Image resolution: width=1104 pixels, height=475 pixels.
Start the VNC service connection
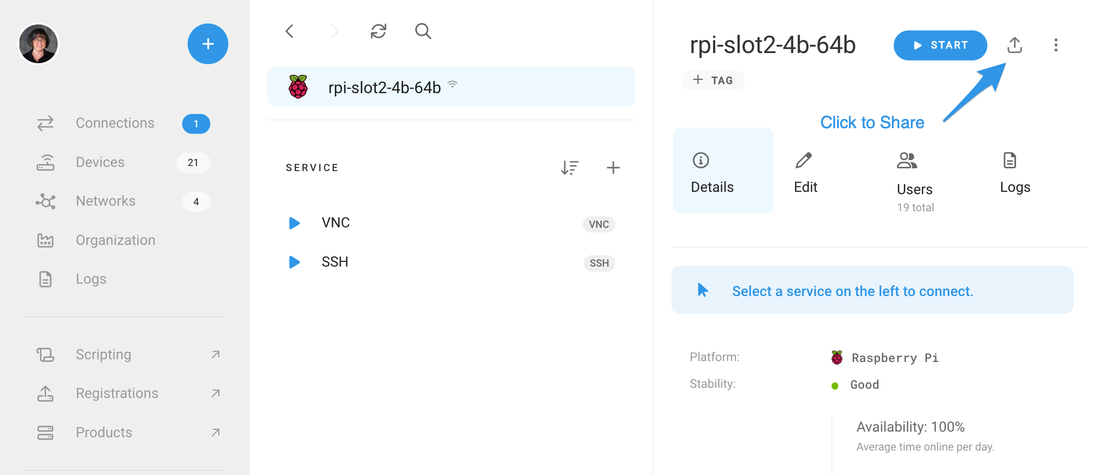(x=294, y=223)
